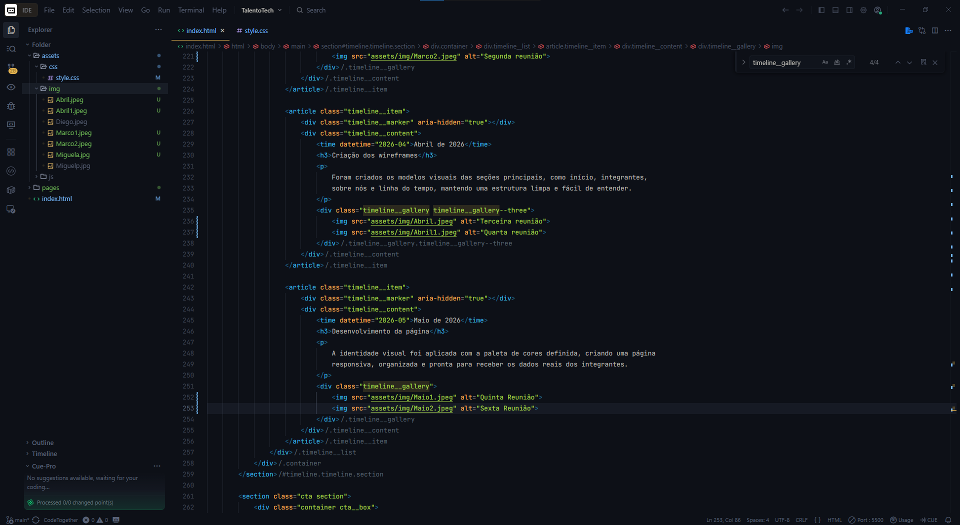Screen dimensions: 960x525
Task: Open settings gear in title bar
Action: (x=863, y=10)
